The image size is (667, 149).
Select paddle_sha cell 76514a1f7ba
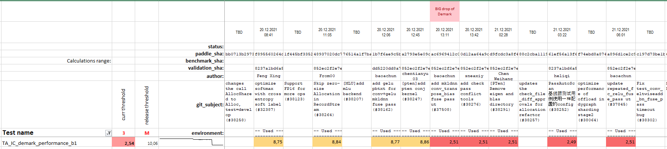coord(356,54)
